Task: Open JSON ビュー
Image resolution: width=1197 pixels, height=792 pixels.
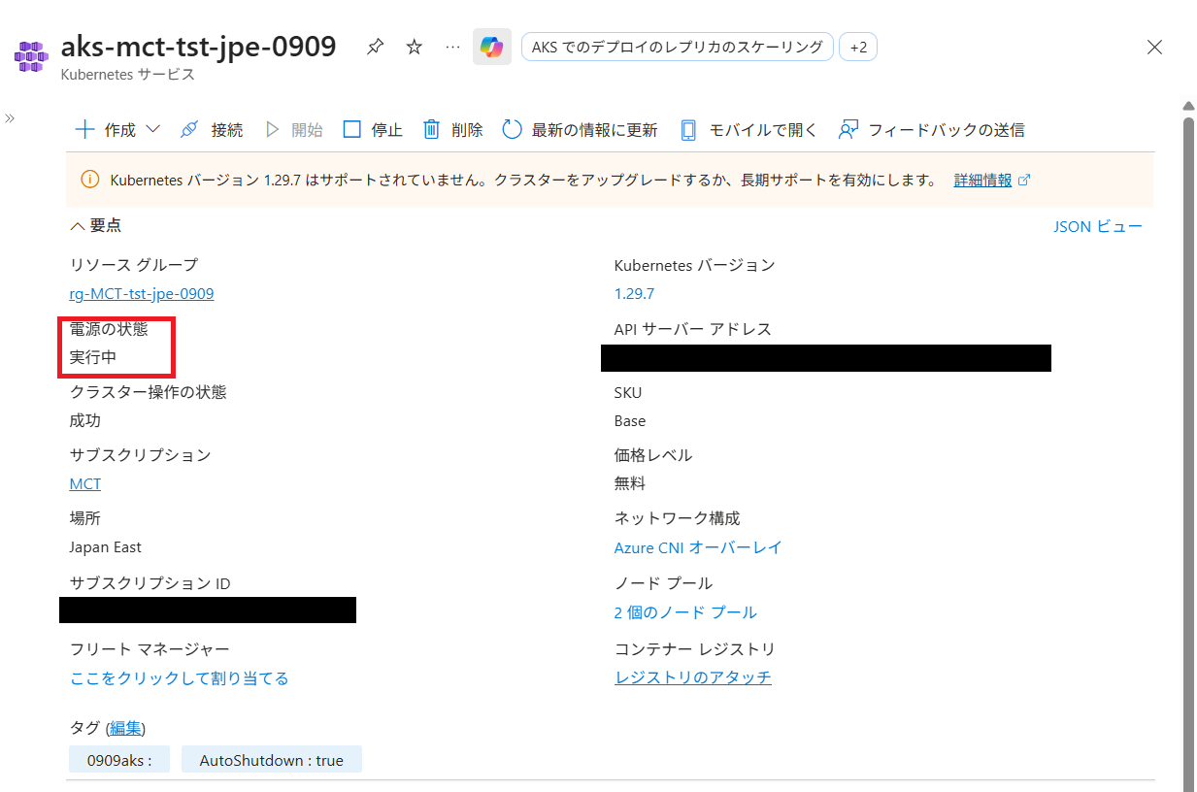Action: pos(1098,226)
